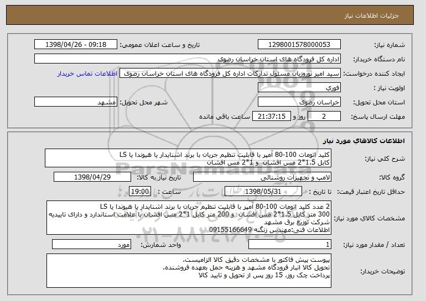Click the label واحد شمارش

161,245
